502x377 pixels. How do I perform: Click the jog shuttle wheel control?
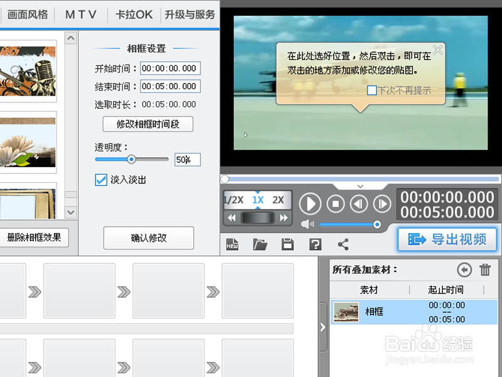tap(258, 218)
